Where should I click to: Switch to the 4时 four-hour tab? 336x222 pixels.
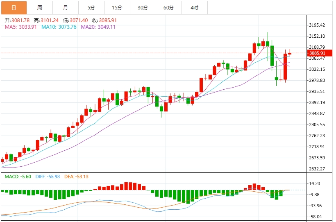(x=195, y=8)
